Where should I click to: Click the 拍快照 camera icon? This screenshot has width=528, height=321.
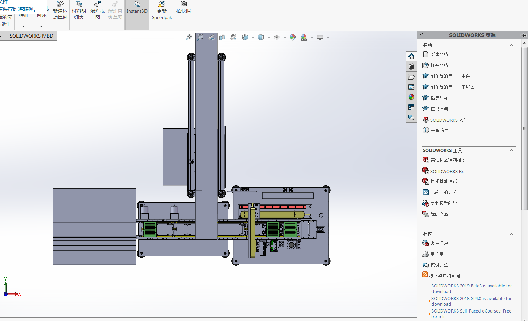pyautogui.click(x=184, y=7)
